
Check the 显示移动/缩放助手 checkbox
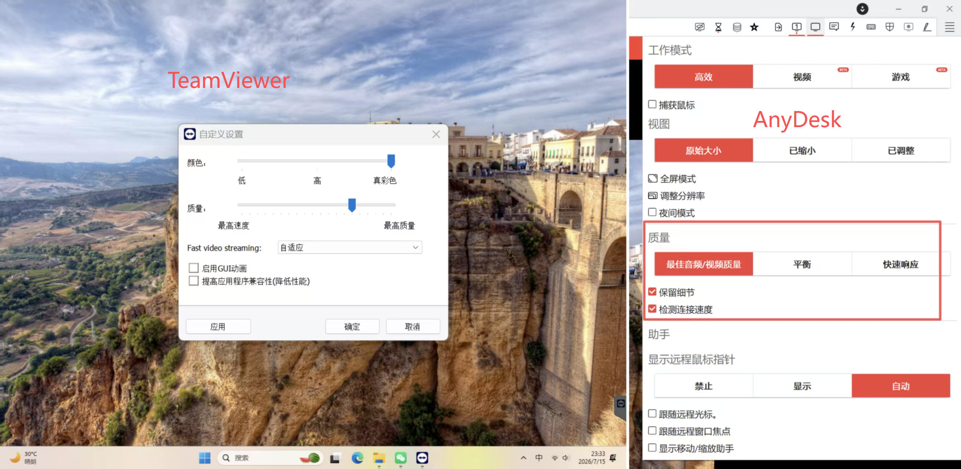point(652,448)
